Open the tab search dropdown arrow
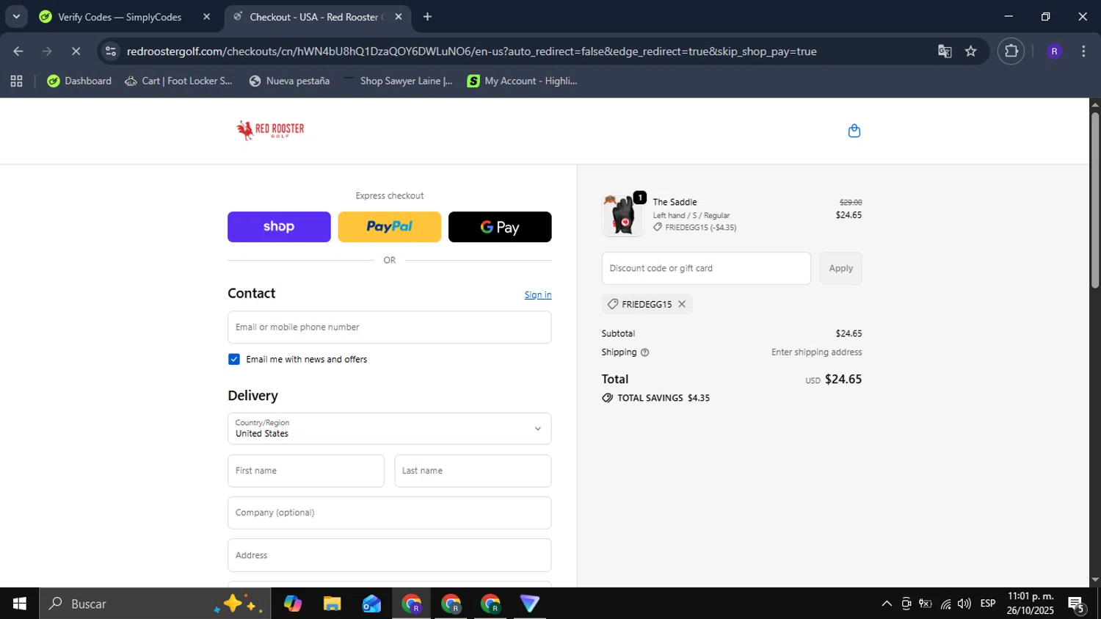The image size is (1101, 619). pyautogui.click(x=16, y=17)
